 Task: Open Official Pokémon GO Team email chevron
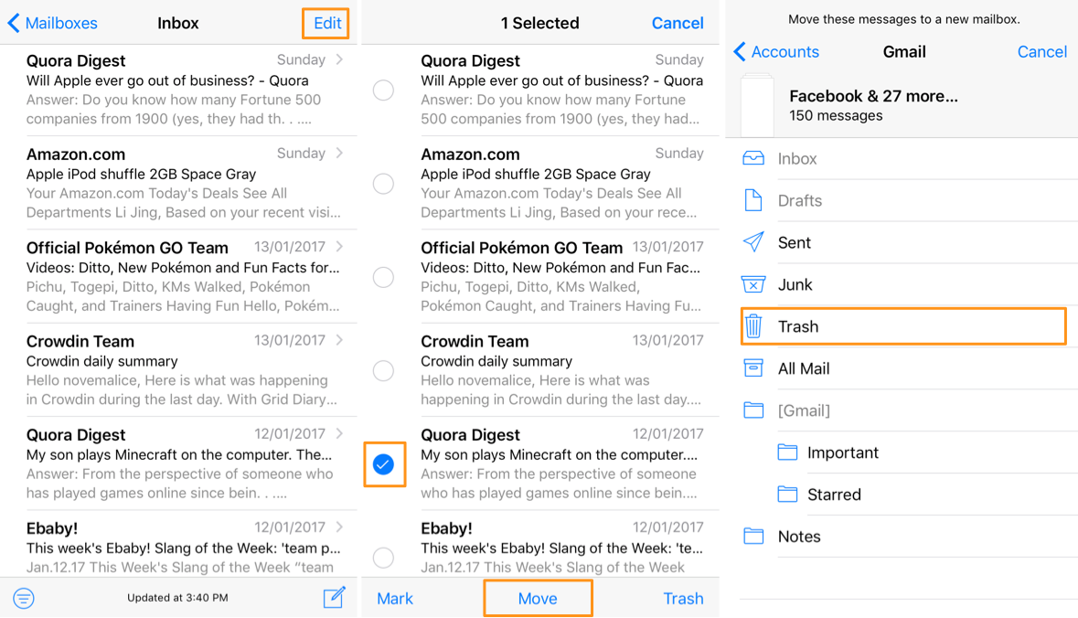(x=340, y=247)
